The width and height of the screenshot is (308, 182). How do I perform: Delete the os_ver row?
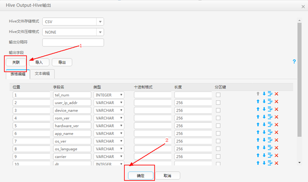[277, 140]
